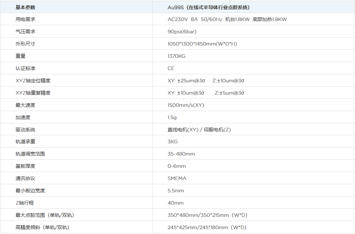
Task: Click the '最大点胶范围（单轨/双轨）' row label
Action: tap(45, 215)
